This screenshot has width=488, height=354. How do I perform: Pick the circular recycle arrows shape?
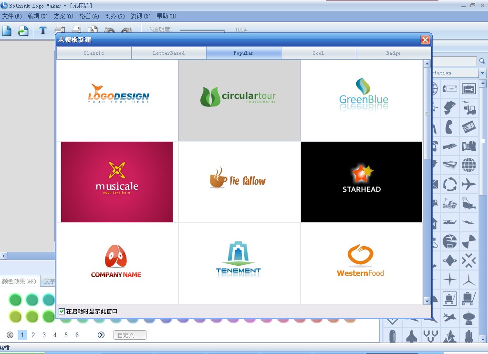[x=450, y=184]
